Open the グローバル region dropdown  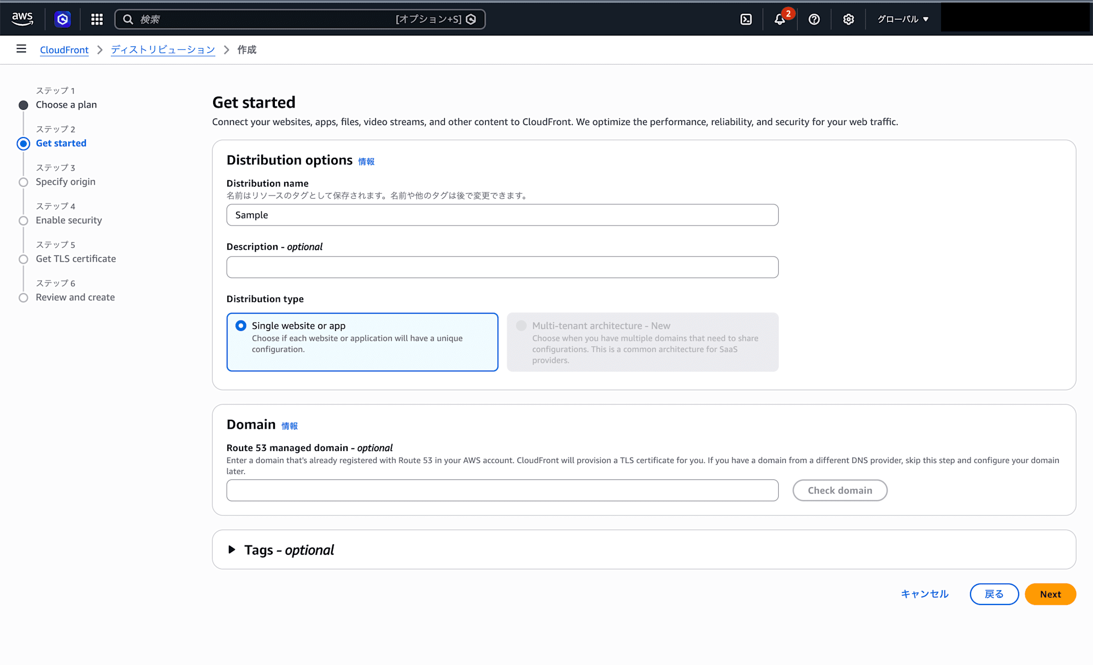tap(903, 19)
